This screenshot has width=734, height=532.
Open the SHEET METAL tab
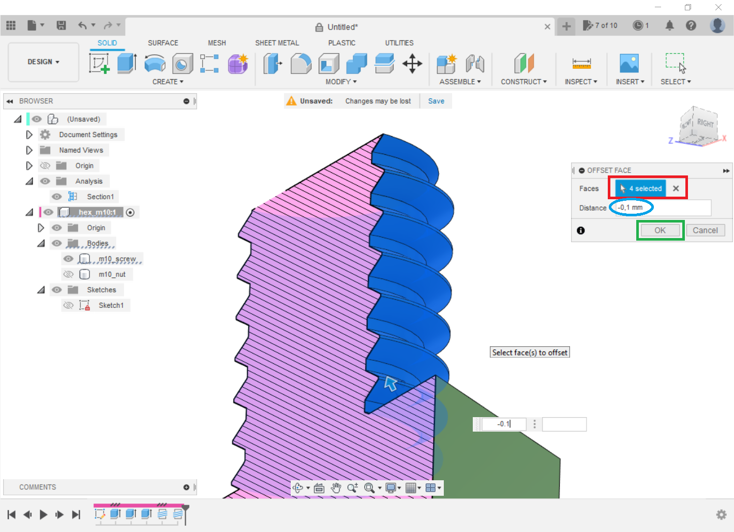(x=277, y=43)
